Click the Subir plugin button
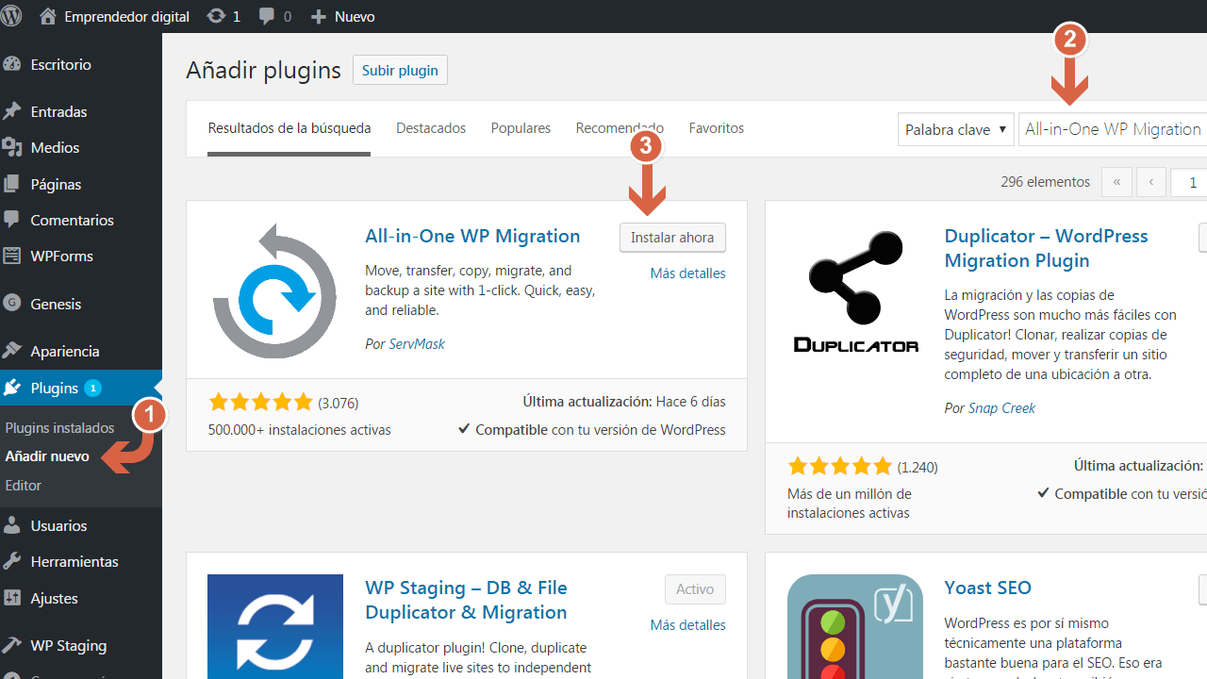The image size is (1207, 679). 400,70
